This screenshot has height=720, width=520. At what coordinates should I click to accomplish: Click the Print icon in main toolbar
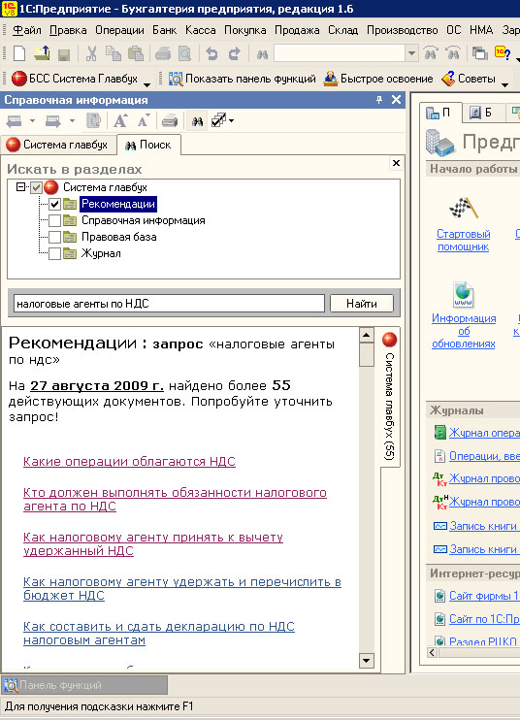tap(162, 54)
